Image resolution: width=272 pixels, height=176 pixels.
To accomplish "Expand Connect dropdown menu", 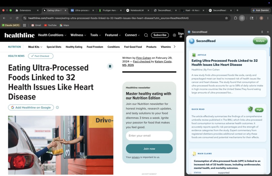I will click(132, 35).
